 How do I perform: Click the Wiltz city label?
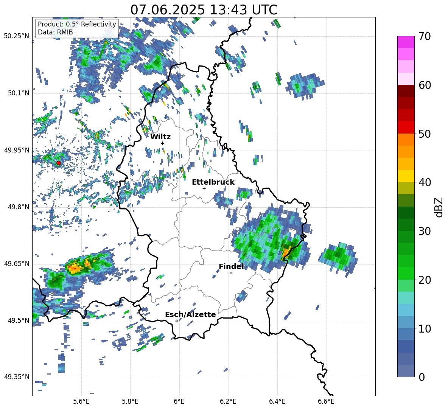[x=160, y=137]
